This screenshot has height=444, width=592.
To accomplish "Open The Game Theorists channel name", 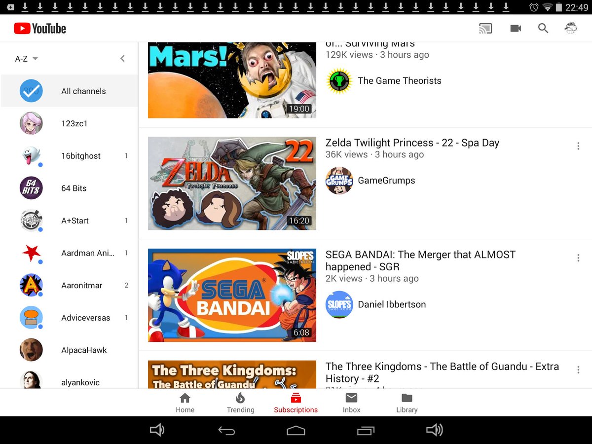I will click(x=400, y=81).
